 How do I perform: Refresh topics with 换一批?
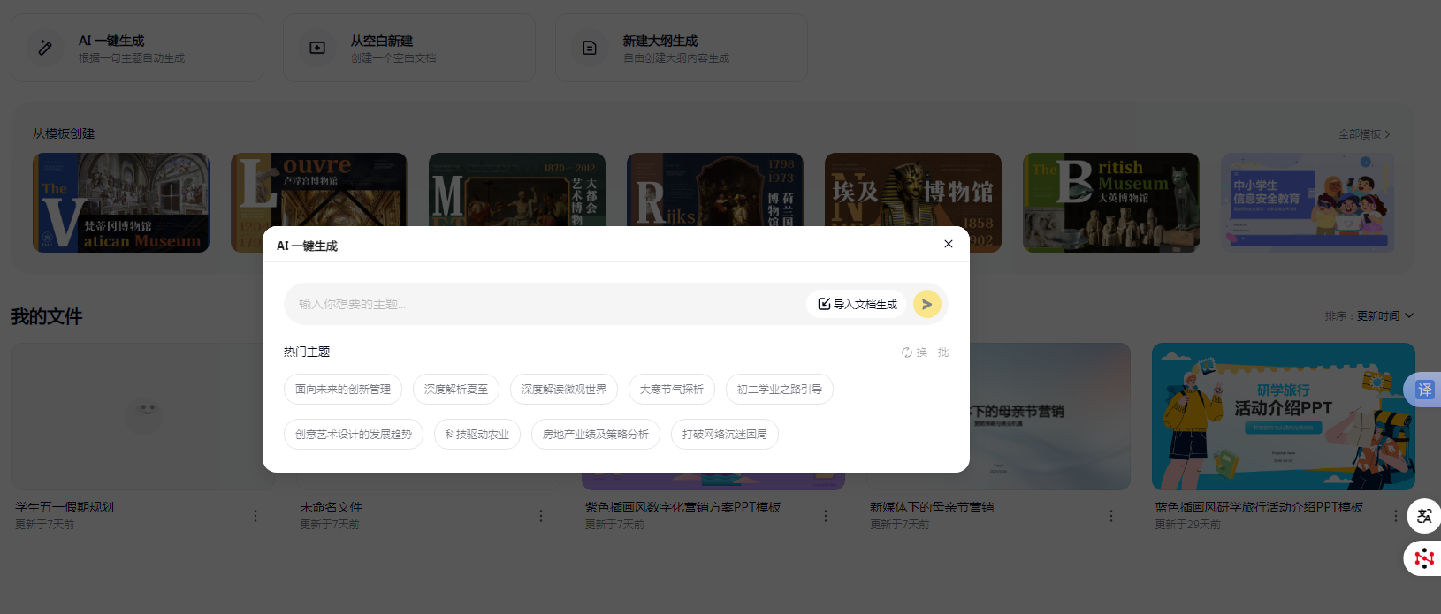[925, 352]
